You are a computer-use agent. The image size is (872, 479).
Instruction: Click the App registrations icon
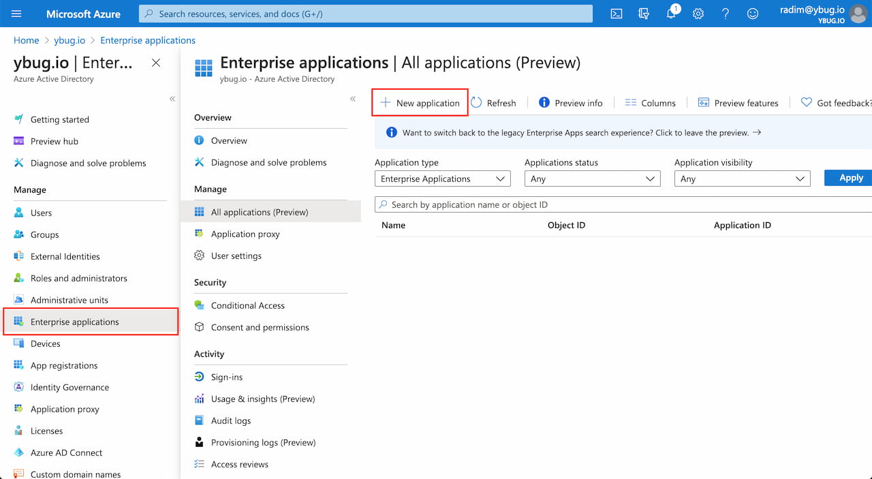[18, 365]
